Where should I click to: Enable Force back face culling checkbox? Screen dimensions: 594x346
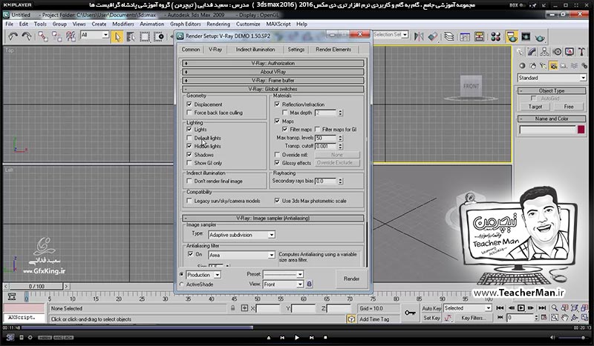(189, 113)
